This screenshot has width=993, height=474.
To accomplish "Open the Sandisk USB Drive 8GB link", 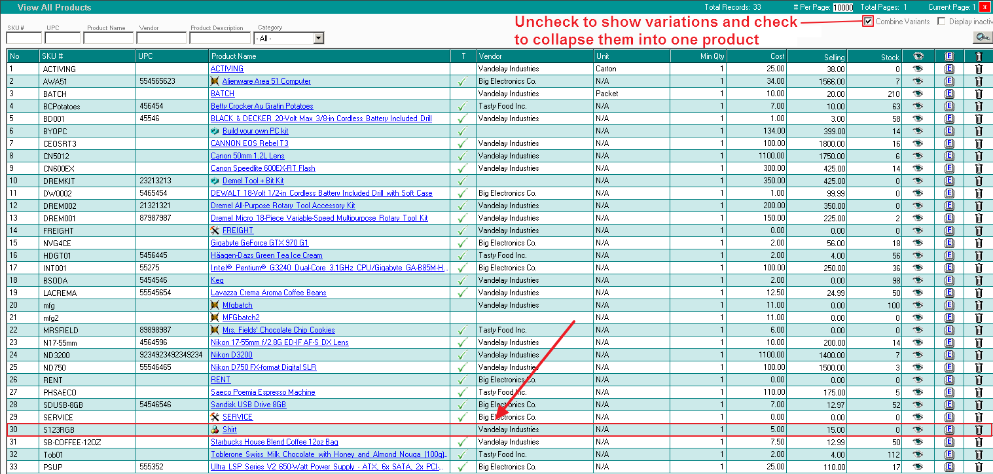I will pyautogui.click(x=248, y=405).
